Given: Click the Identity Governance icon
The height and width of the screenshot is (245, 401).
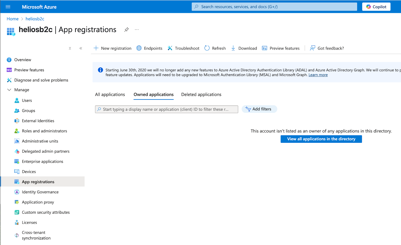Looking at the screenshot, I should pyautogui.click(x=17, y=192).
